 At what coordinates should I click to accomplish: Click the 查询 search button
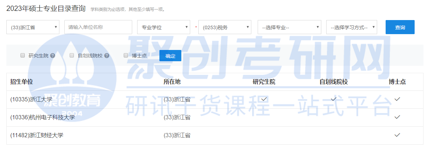pyautogui.click(x=400, y=27)
